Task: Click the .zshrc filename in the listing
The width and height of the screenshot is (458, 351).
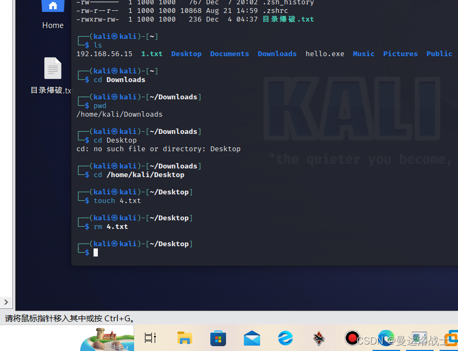Action: coord(275,11)
